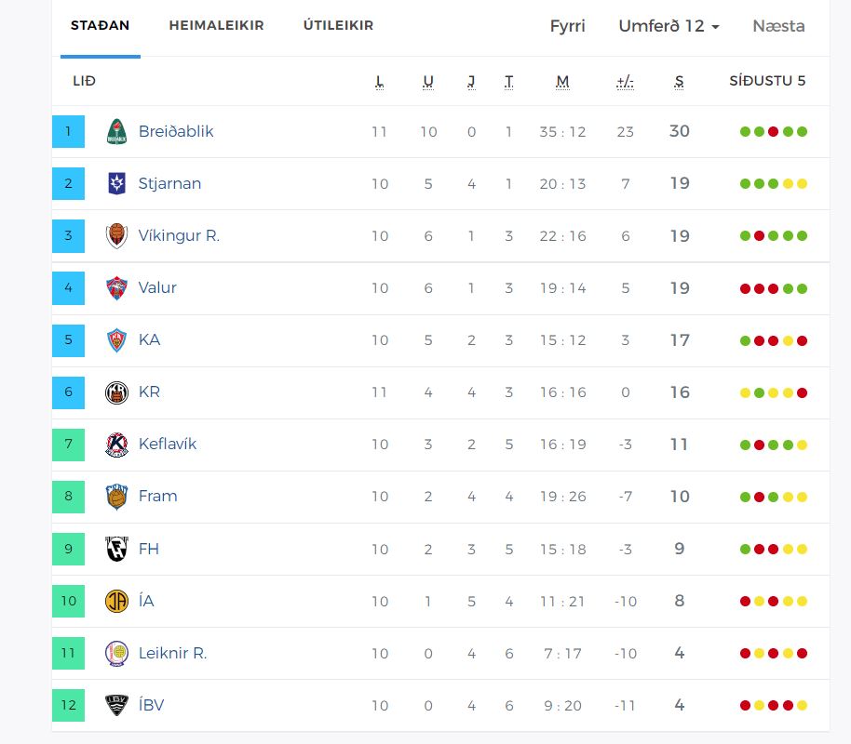Click the Næsta next round button

(x=778, y=26)
